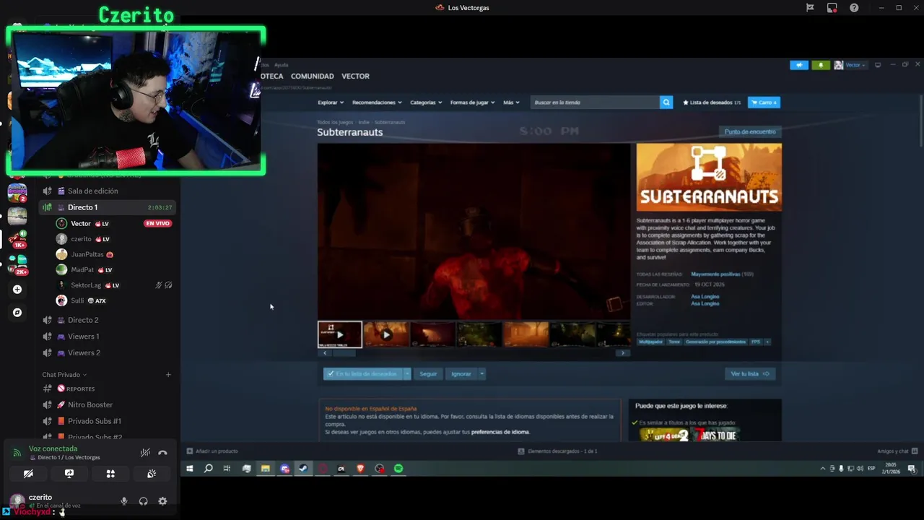924x520 pixels.
Task: Open Ver tu lista button
Action: click(749, 373)
